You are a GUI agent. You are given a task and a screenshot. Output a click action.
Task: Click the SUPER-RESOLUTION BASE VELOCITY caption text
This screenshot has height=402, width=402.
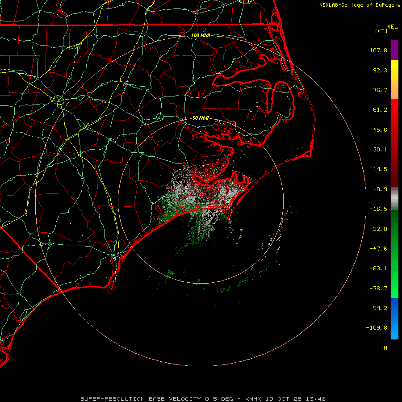(141, 399)
